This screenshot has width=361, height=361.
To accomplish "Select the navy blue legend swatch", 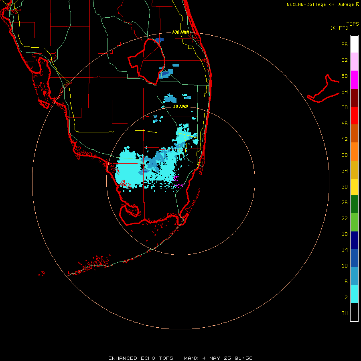I will click(354, 240).
